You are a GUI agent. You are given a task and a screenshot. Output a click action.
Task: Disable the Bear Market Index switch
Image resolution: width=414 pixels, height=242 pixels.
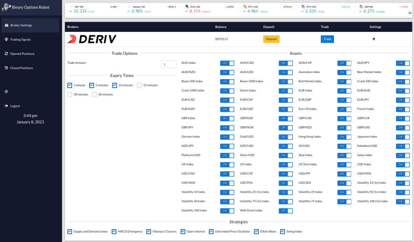coord(403,73)
